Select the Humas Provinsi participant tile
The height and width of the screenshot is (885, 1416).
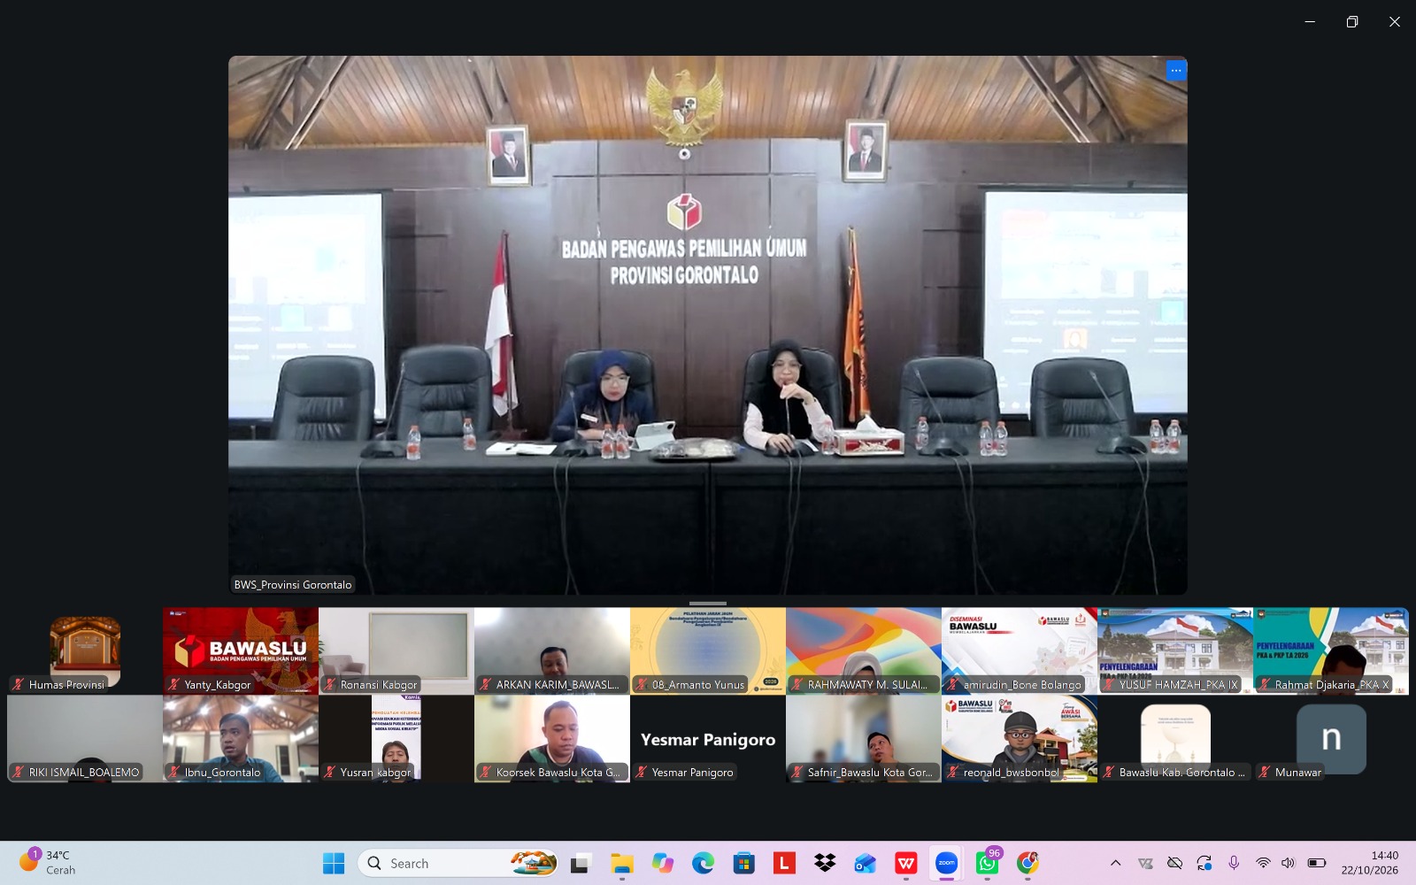click(85, 650)
